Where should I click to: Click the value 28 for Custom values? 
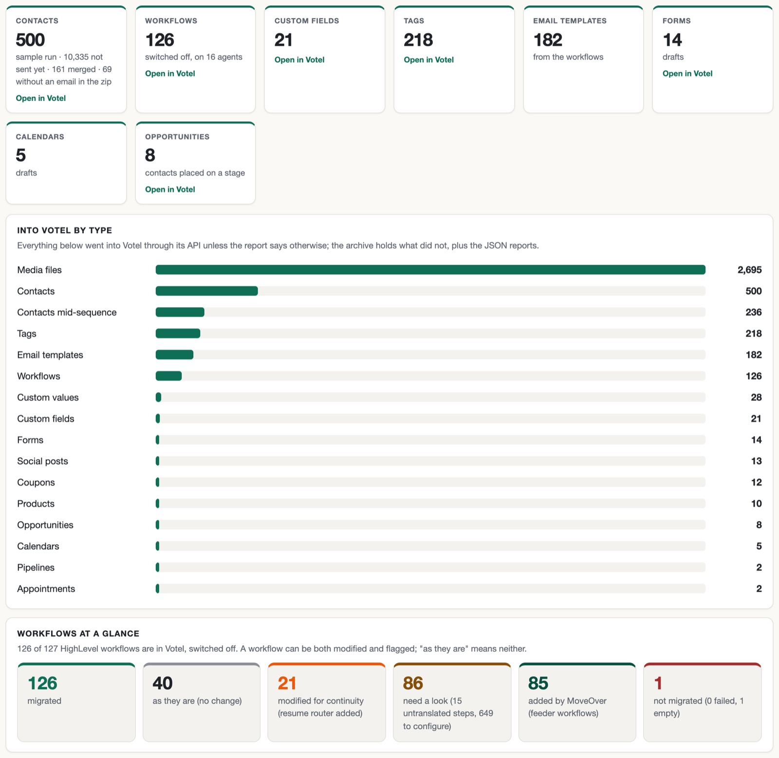[x=756, y=398]
